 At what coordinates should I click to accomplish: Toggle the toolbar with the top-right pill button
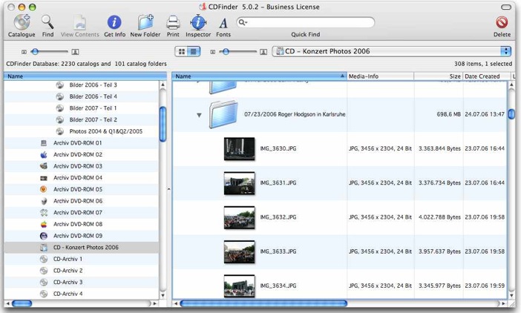(x=506, y=7)
